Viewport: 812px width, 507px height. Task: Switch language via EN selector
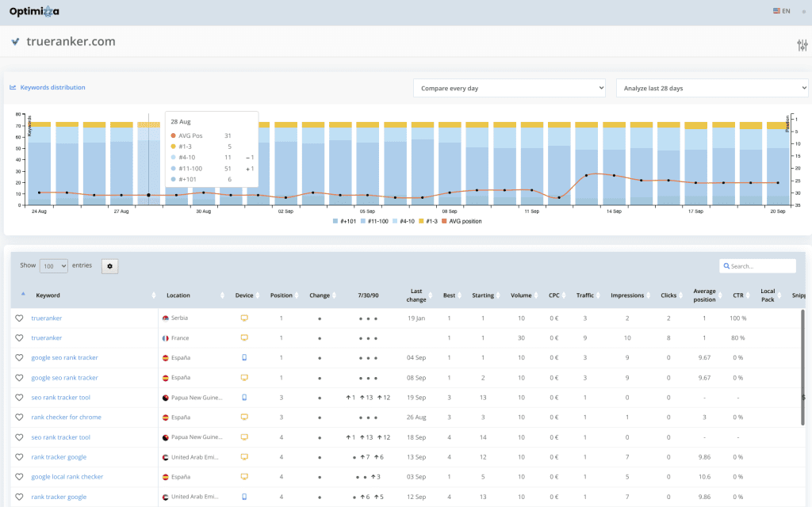[x=786, y=11]
